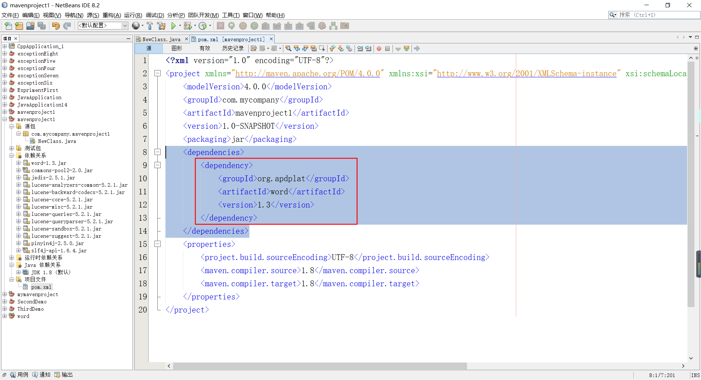Expand the JDK 1.8 tree node

click(19, 272)
